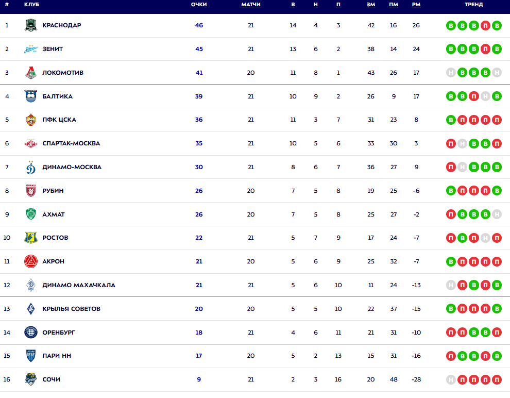Sort table by МАТЧИ column header
This screenshot has height=398, width=510.
tap(251, 5)
